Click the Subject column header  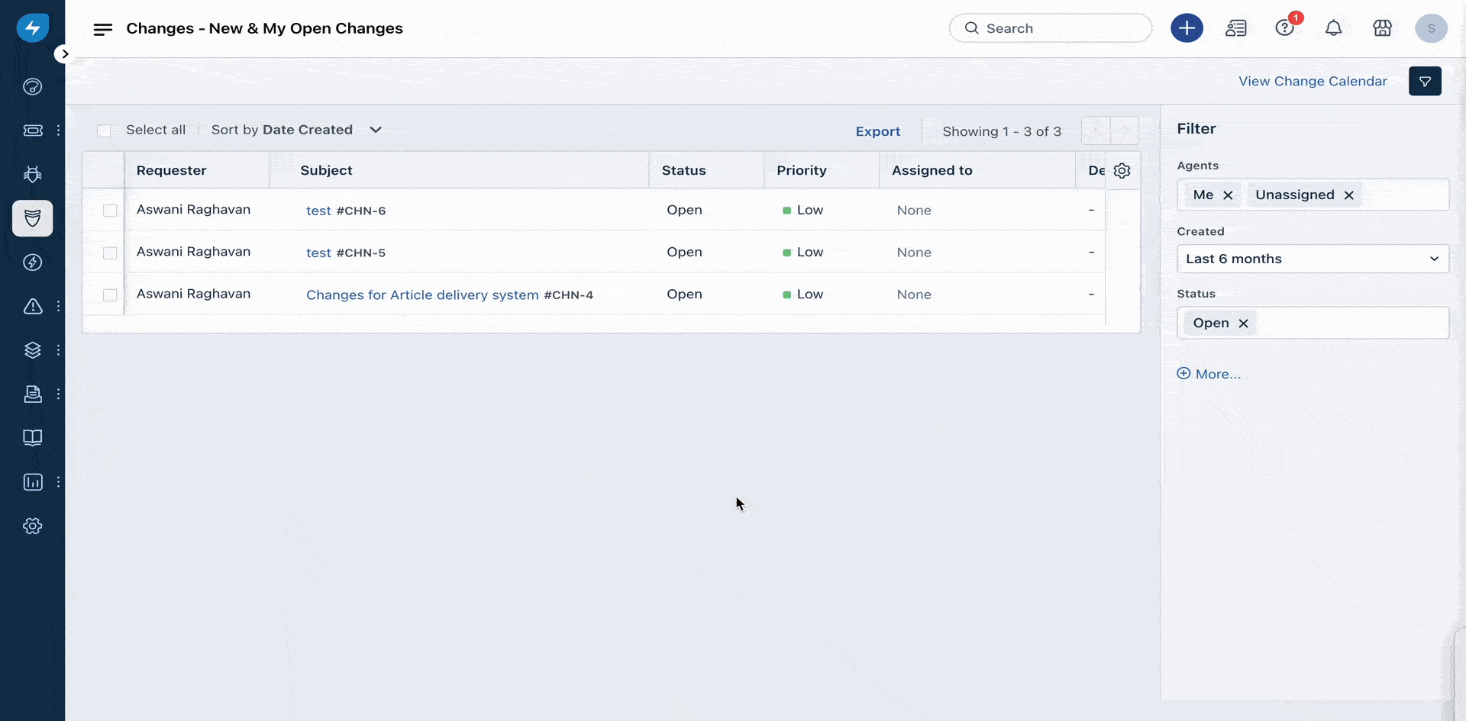[x=326, y=170]
